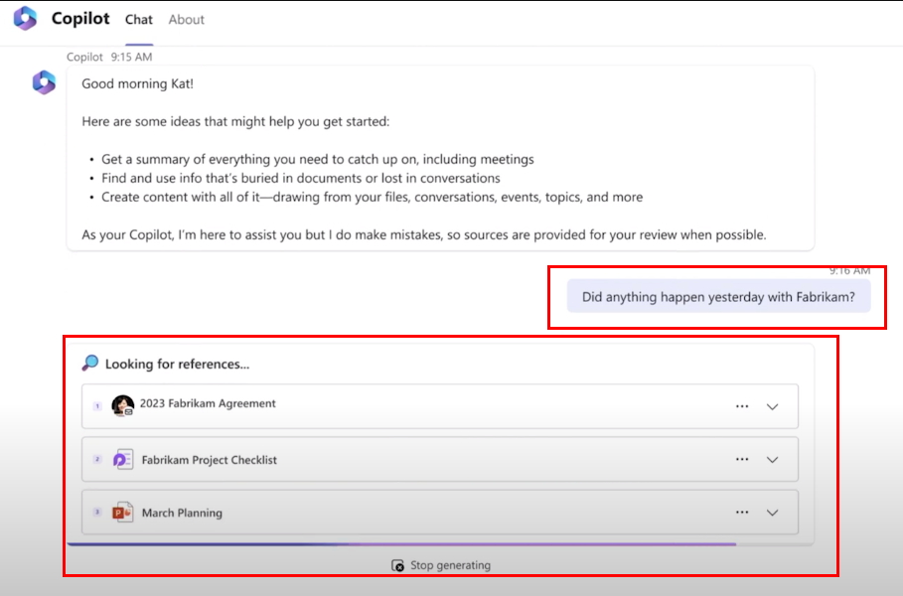Image resolution: width=903 pixels, height=596 pixels.
Task: Open the 2023 Fabrikam Agreement reference title
Action: tap(208, 403)
